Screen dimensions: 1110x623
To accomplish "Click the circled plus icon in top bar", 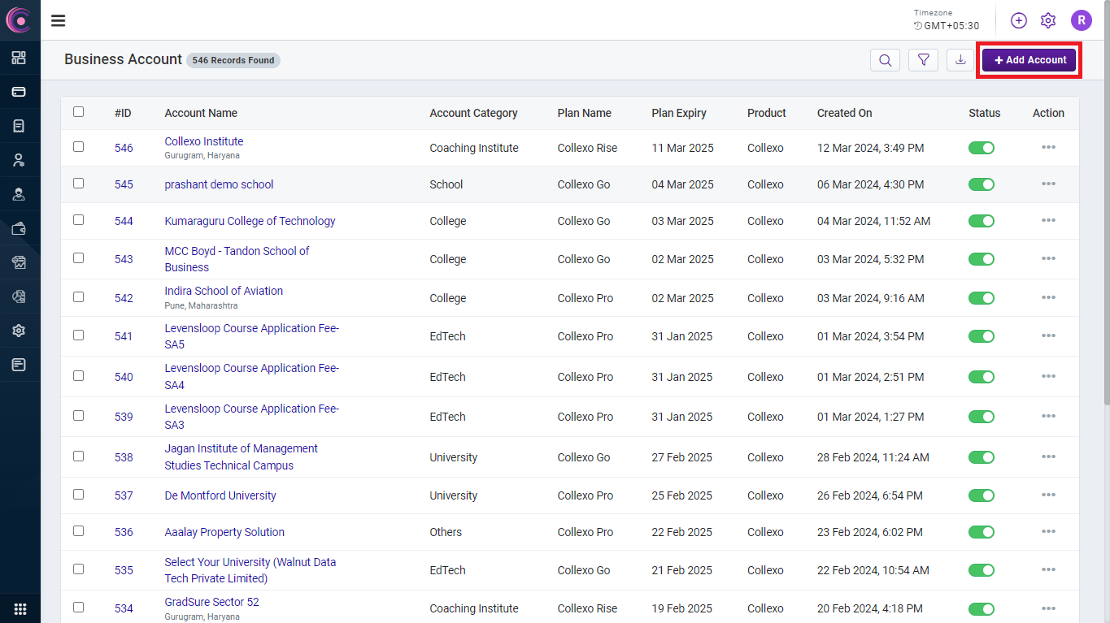I will (x=1019, y=20).
